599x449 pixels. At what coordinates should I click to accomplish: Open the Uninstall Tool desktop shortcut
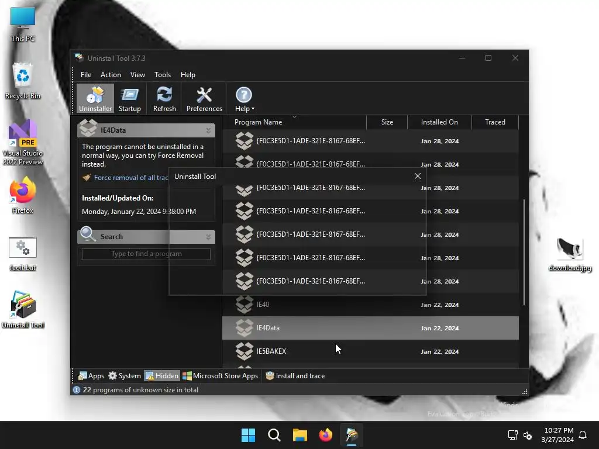tap(23, 310)
